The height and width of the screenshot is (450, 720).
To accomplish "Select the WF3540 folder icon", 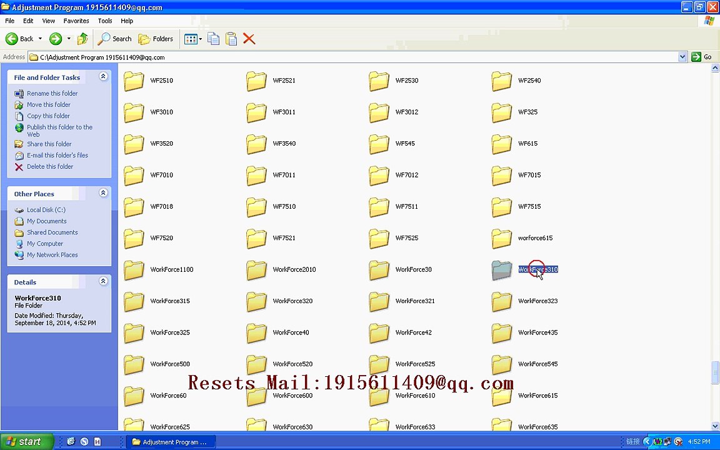I will click(256, 144).
